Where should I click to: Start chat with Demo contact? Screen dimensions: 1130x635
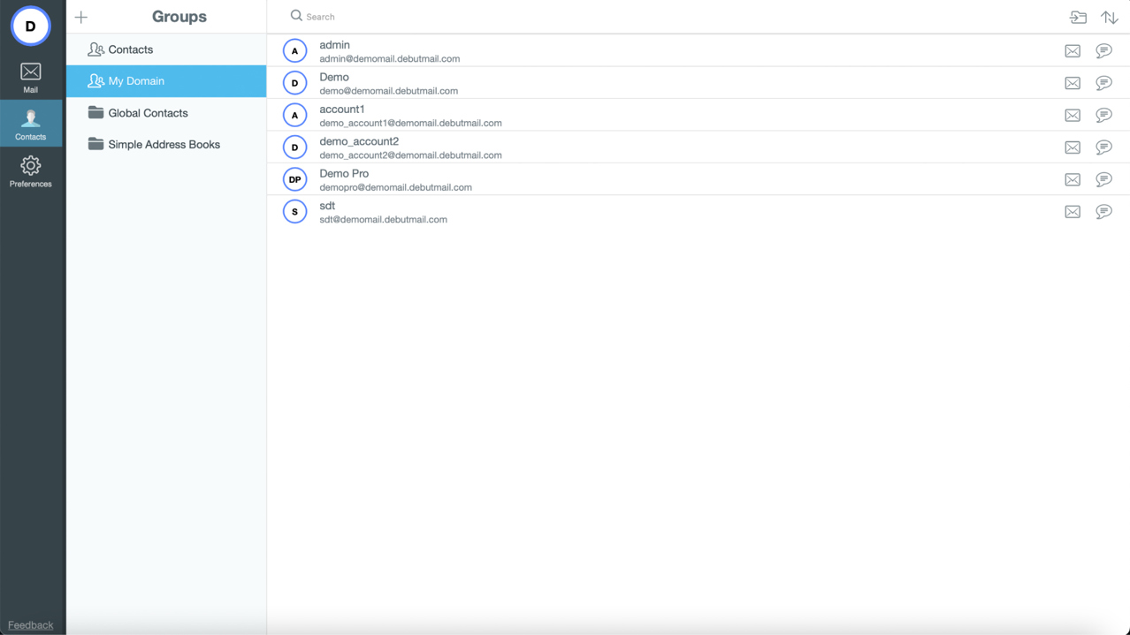1103,83
